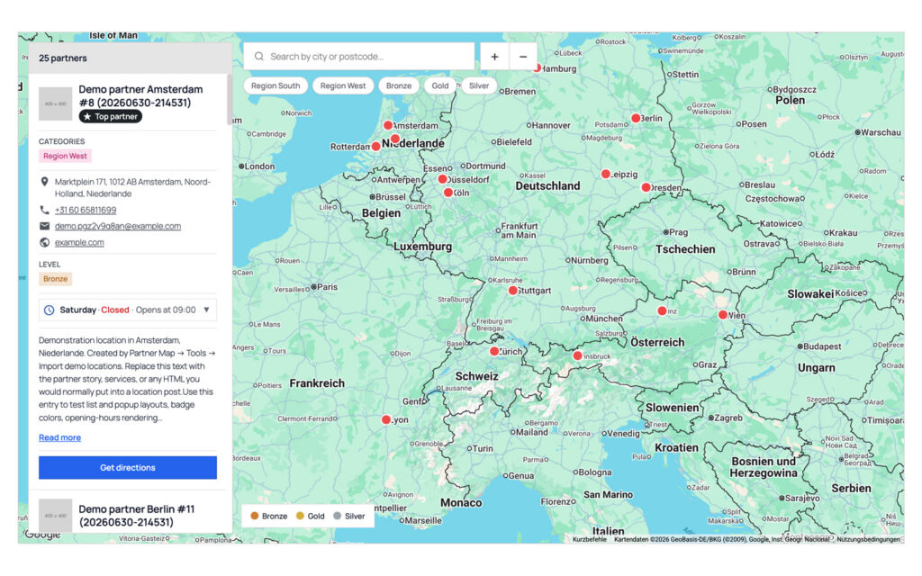Viewport: 922px width, 576px height.
Task: Select the Lyon map marker
Action: pos(385,419)
